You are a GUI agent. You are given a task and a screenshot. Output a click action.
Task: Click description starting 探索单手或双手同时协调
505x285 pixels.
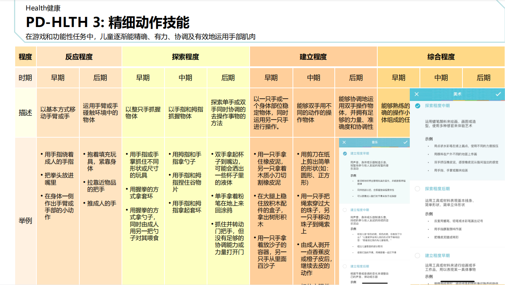[228, 113]
